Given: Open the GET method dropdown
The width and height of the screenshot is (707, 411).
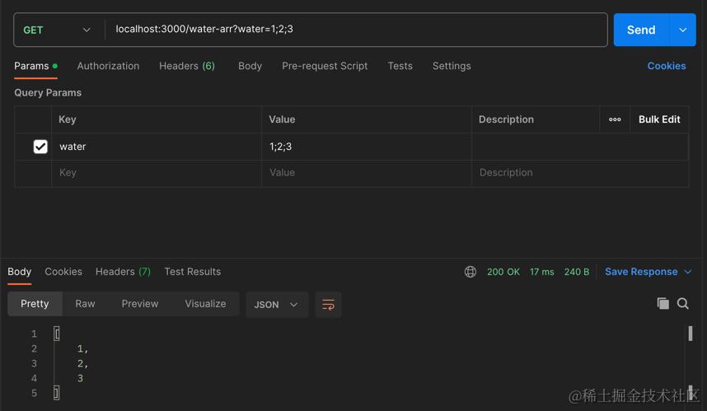Looking at the screenshot, I should (x=57, y=30).
